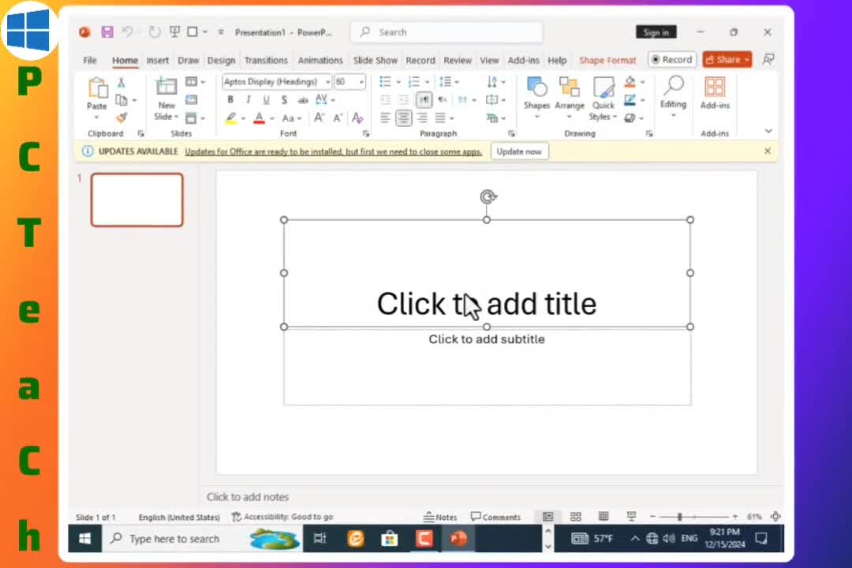Toggle the Comments pane in status bar
This screenshot has width=852, height=568.
[x=495, y=517]
